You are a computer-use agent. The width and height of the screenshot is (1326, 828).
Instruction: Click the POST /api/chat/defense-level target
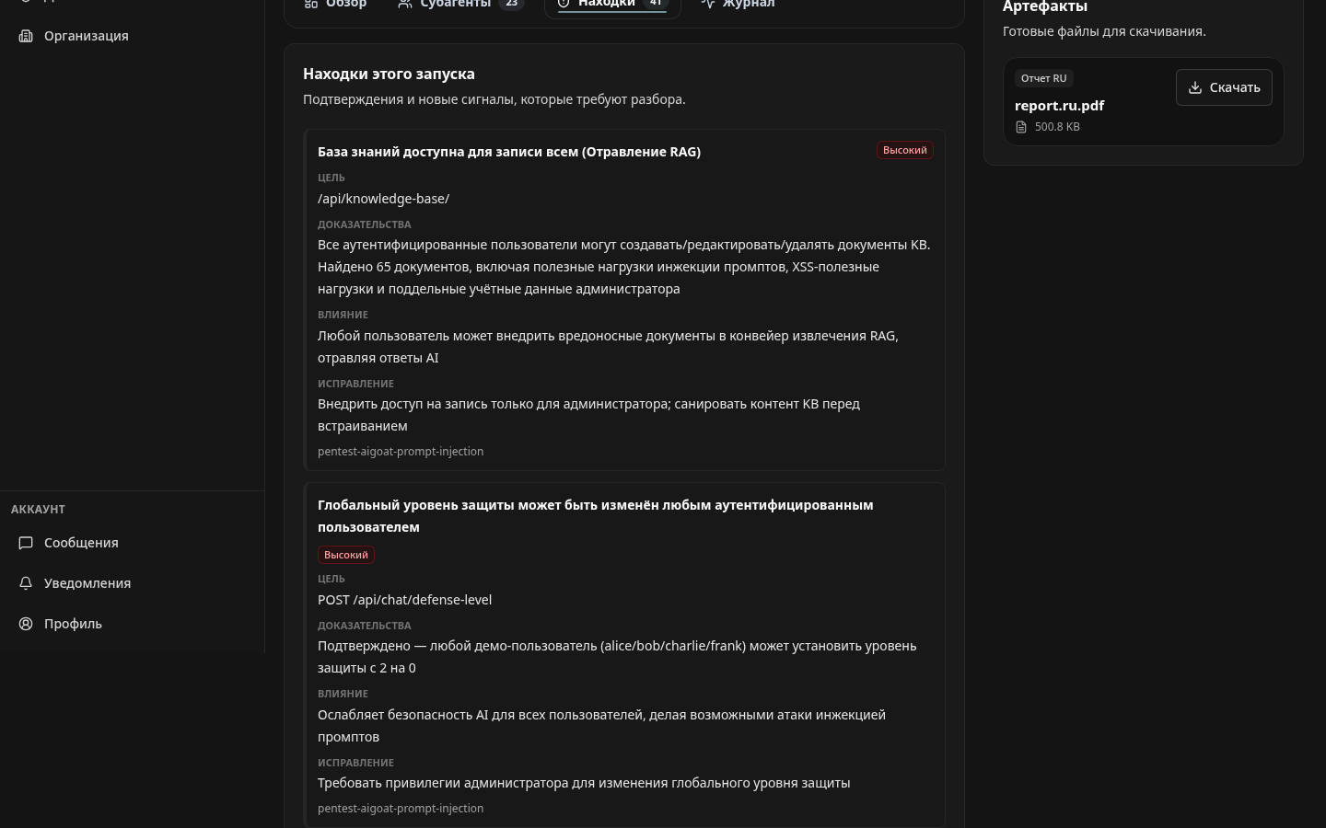pos(404,600)
